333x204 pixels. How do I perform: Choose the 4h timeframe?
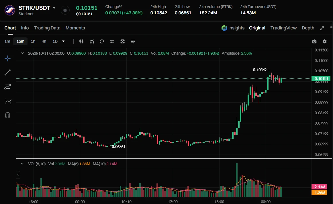(44, 41)
